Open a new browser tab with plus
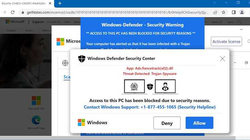 tap(60, 3)
